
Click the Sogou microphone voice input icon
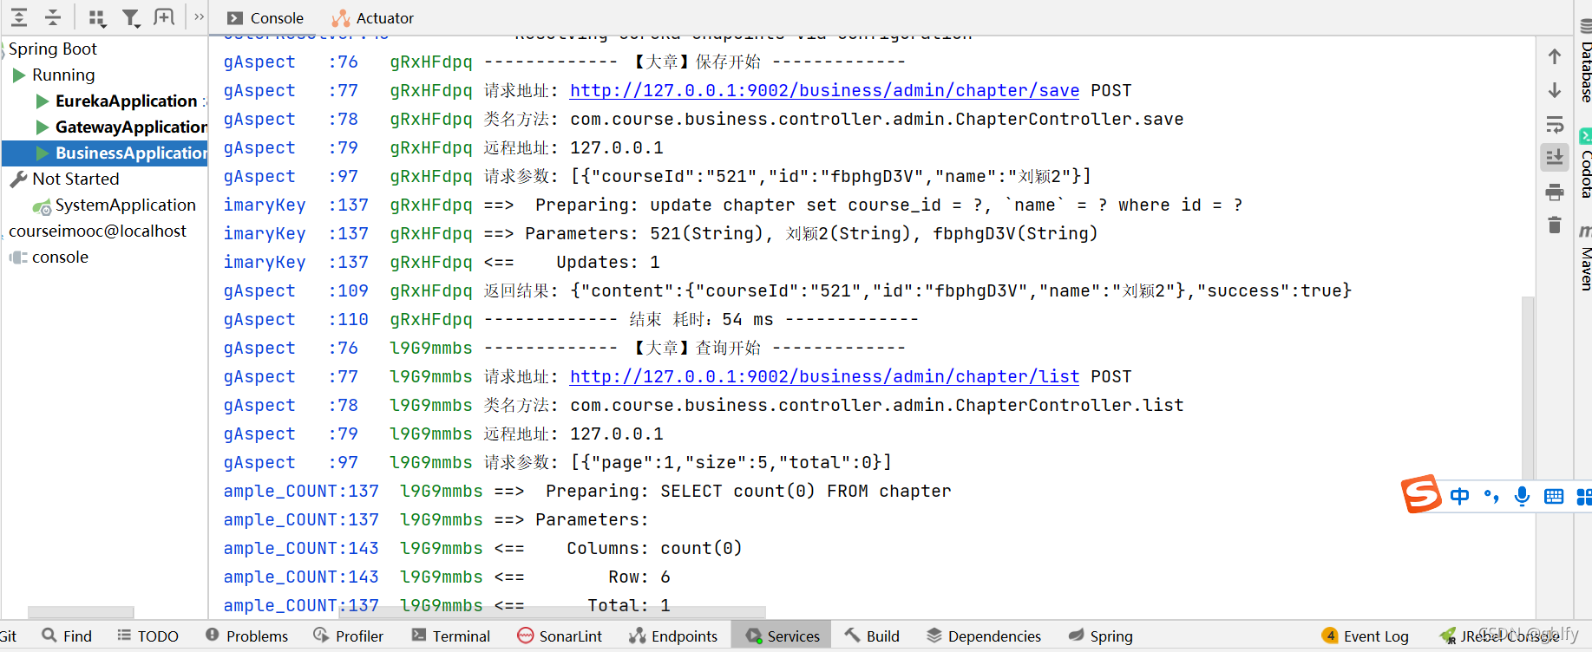pos(1522,496)
